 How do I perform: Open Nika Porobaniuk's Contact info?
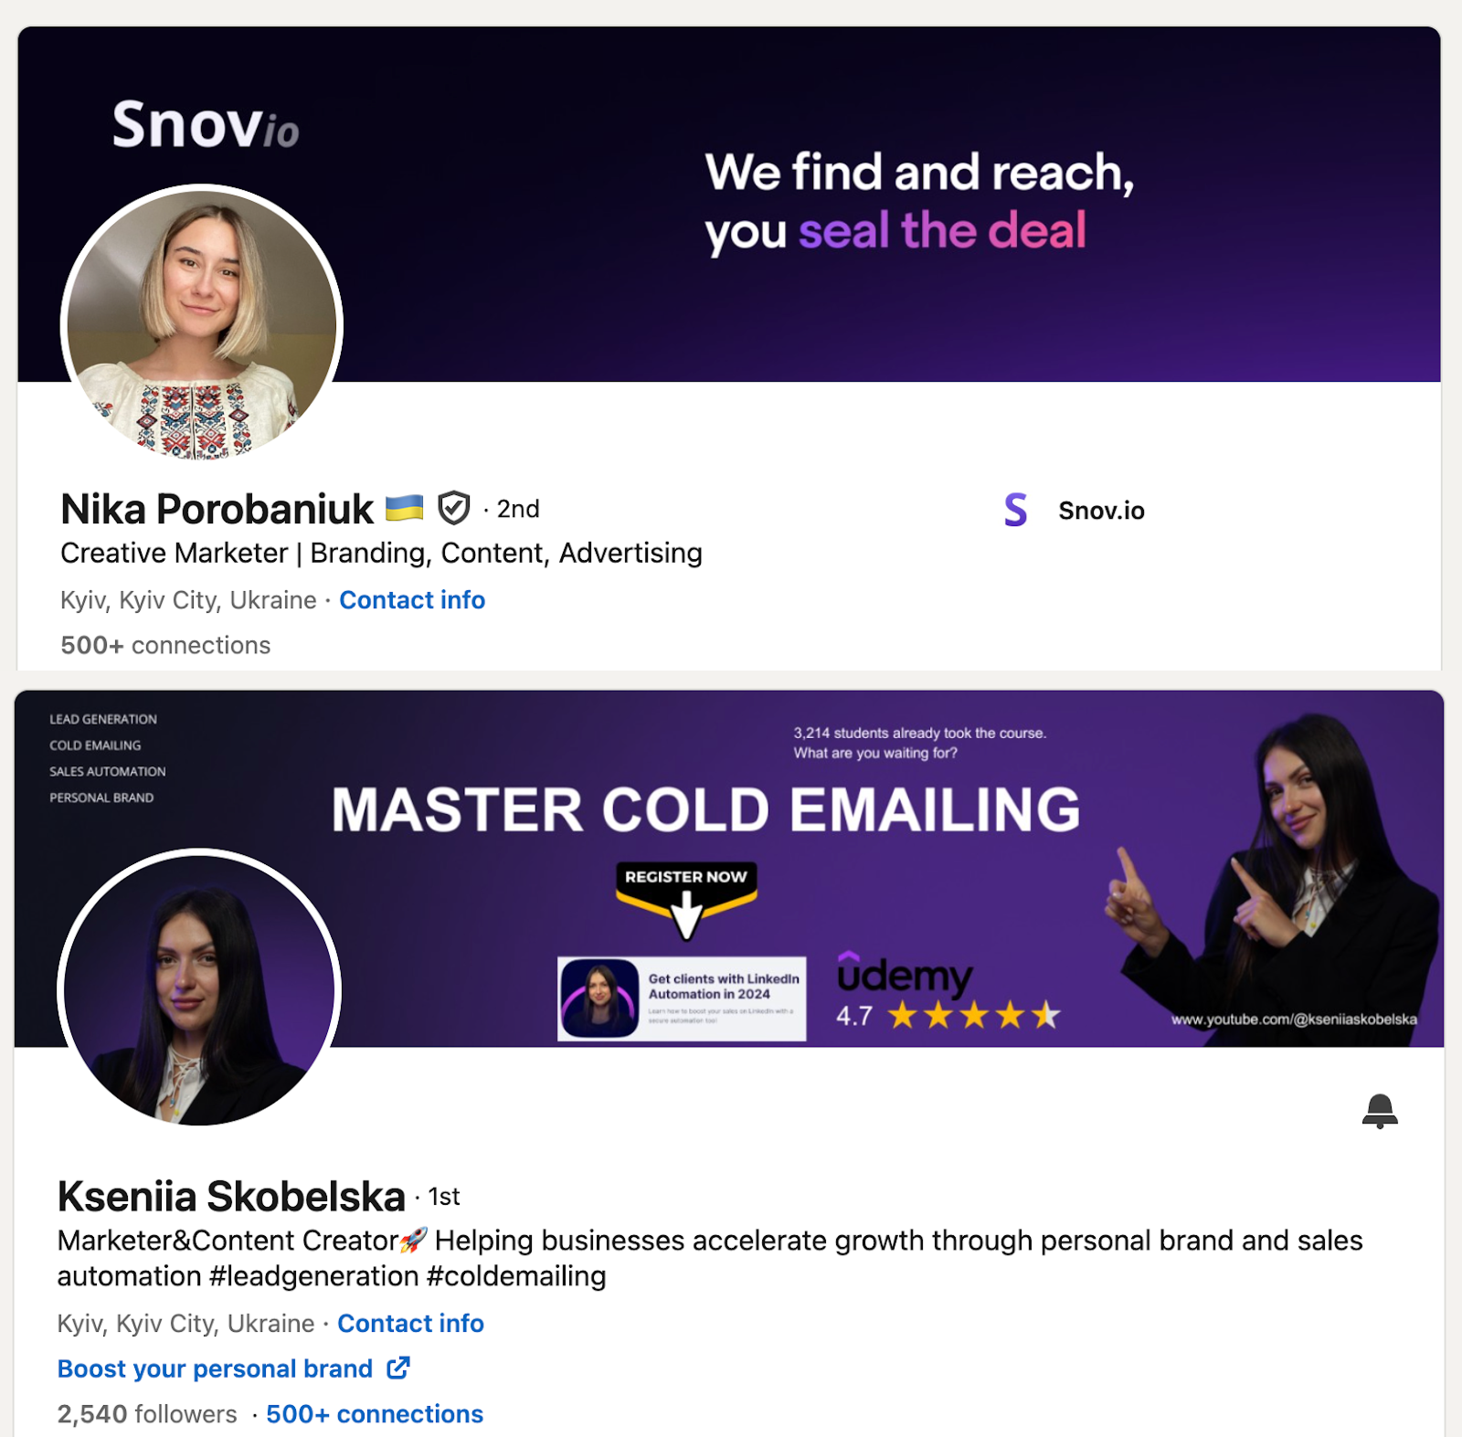point(412,600)
